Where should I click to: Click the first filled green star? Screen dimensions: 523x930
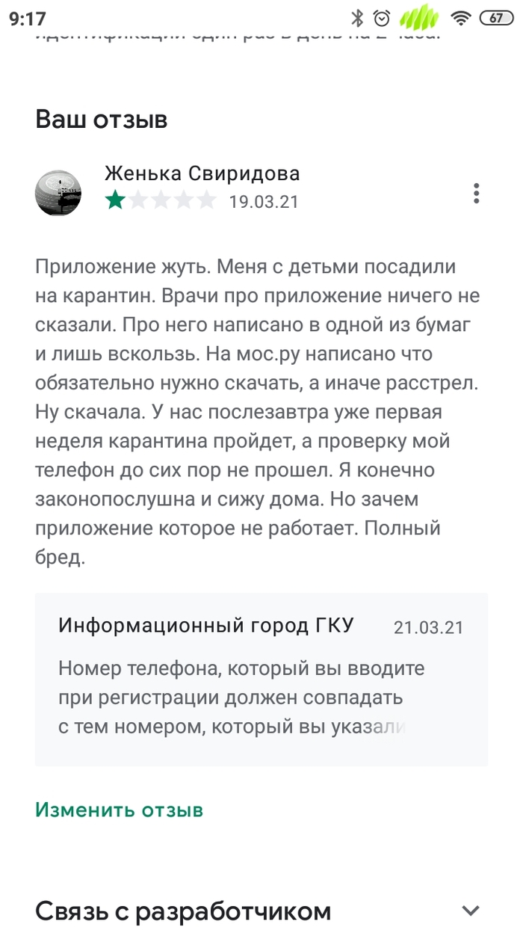click(x=115, y=200)
